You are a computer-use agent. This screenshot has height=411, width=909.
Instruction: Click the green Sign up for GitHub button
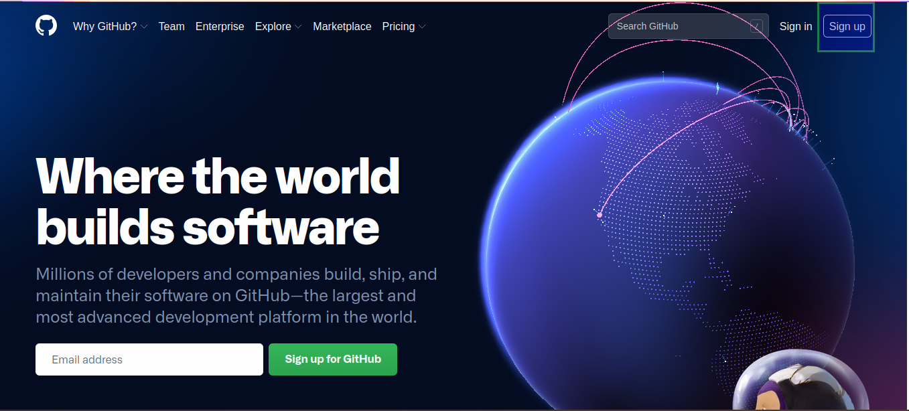(333, 359)
